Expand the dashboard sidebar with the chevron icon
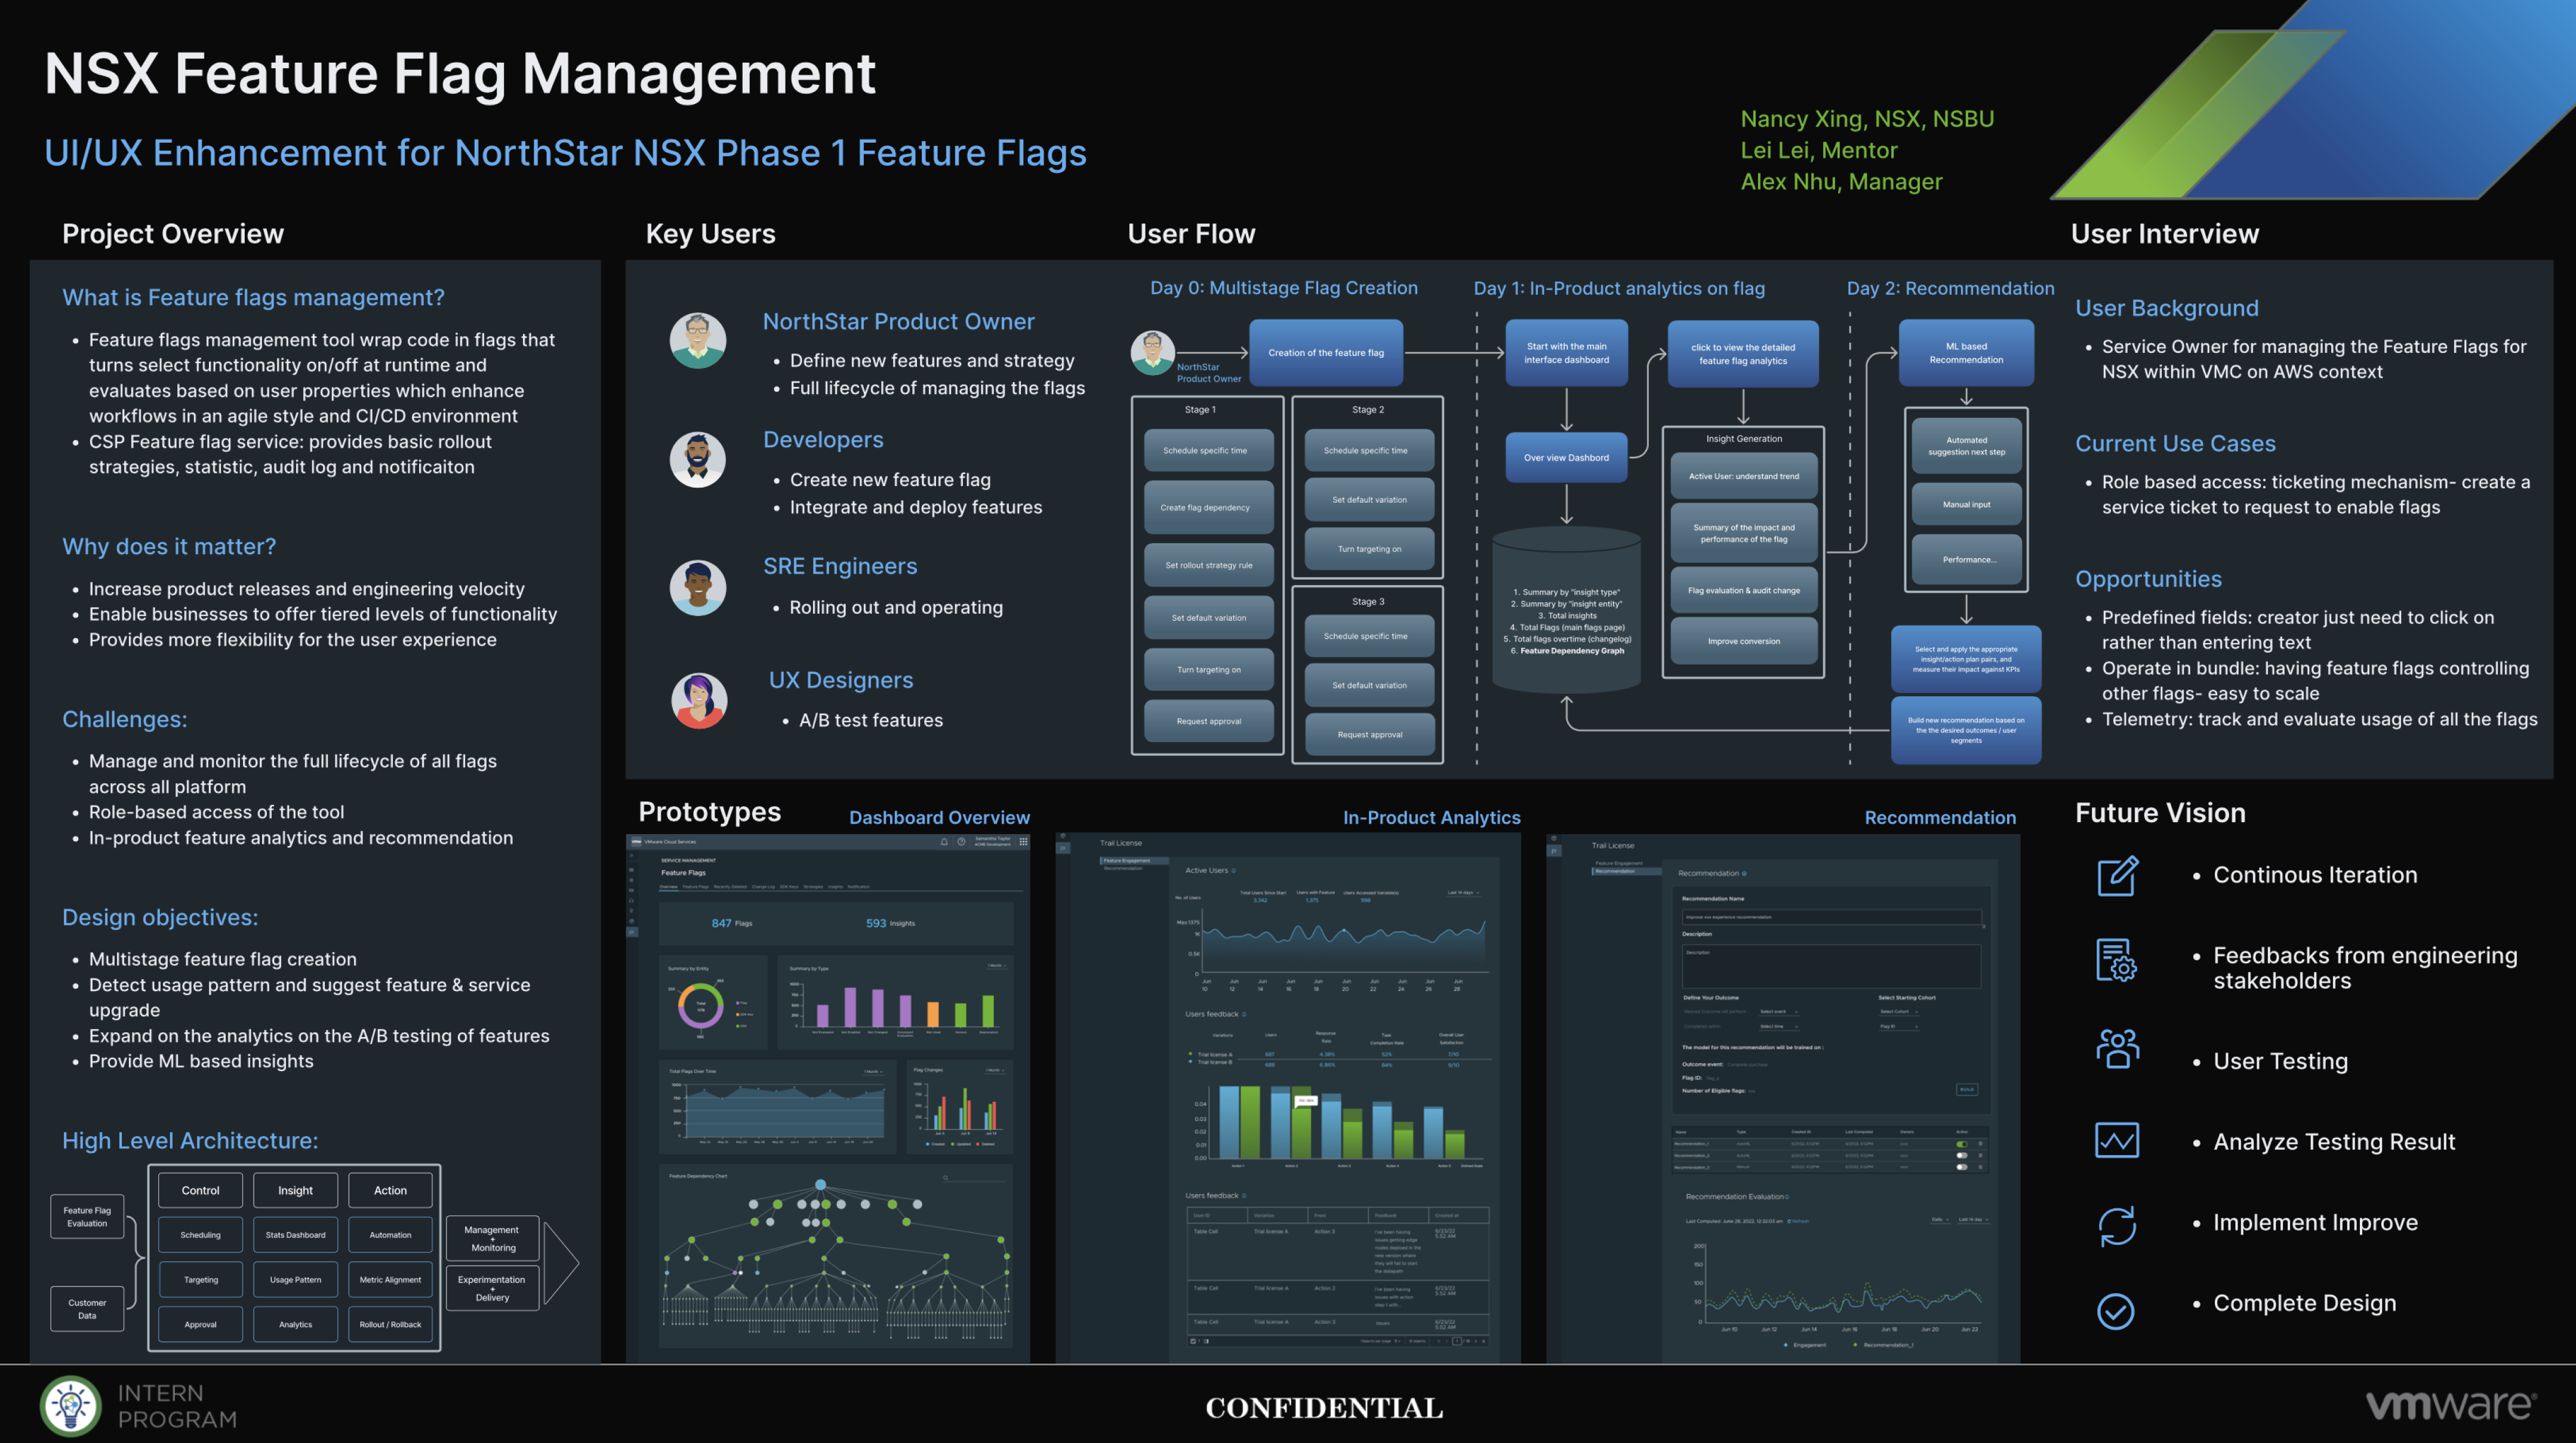2576x1443 pixels. pyautogui.click(x=632, y=856)
